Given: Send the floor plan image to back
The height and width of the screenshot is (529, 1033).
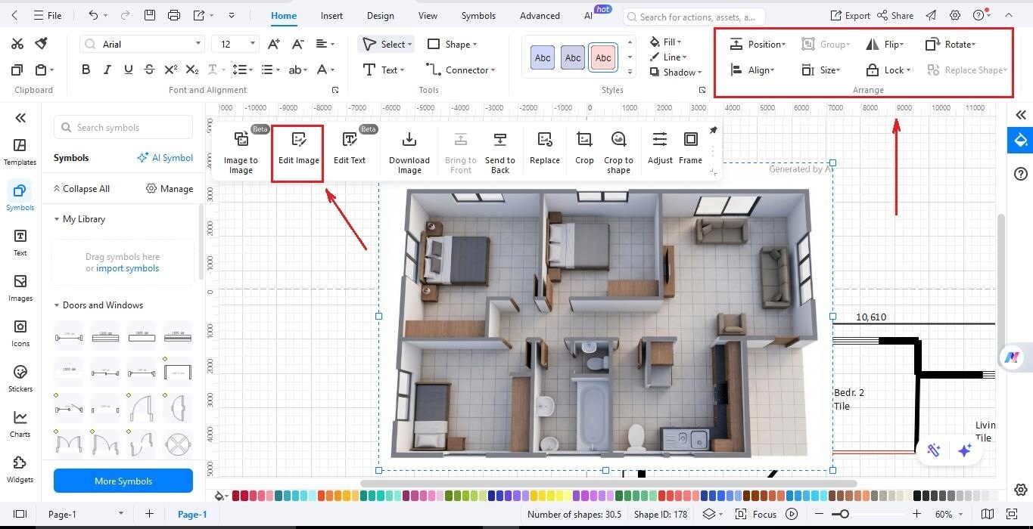Looking at the screenshot, I should pos(499,151).
